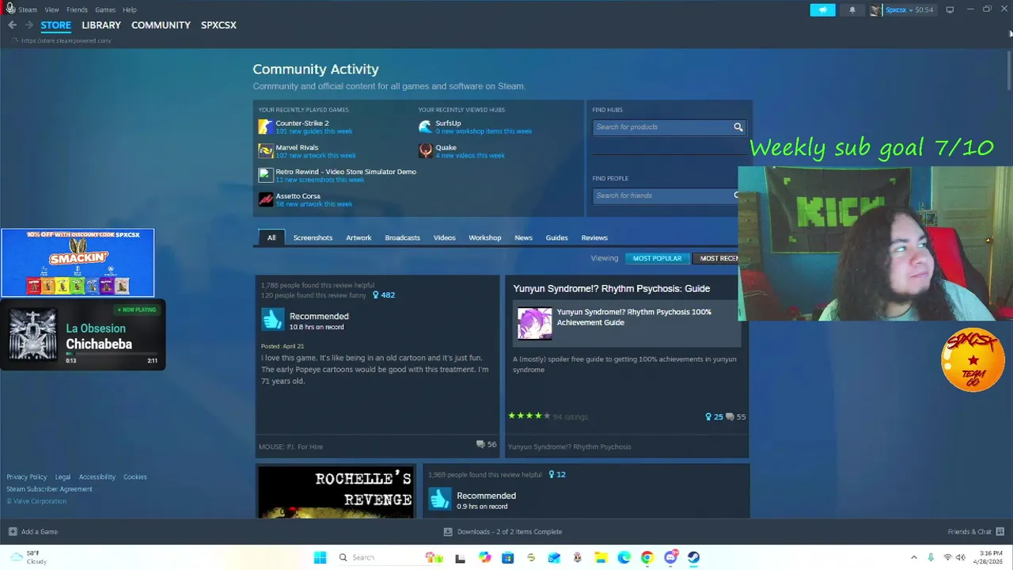The image size is (1013, 570).
Task: Click in the Search for friends field
Action: (x=665, y=196)
